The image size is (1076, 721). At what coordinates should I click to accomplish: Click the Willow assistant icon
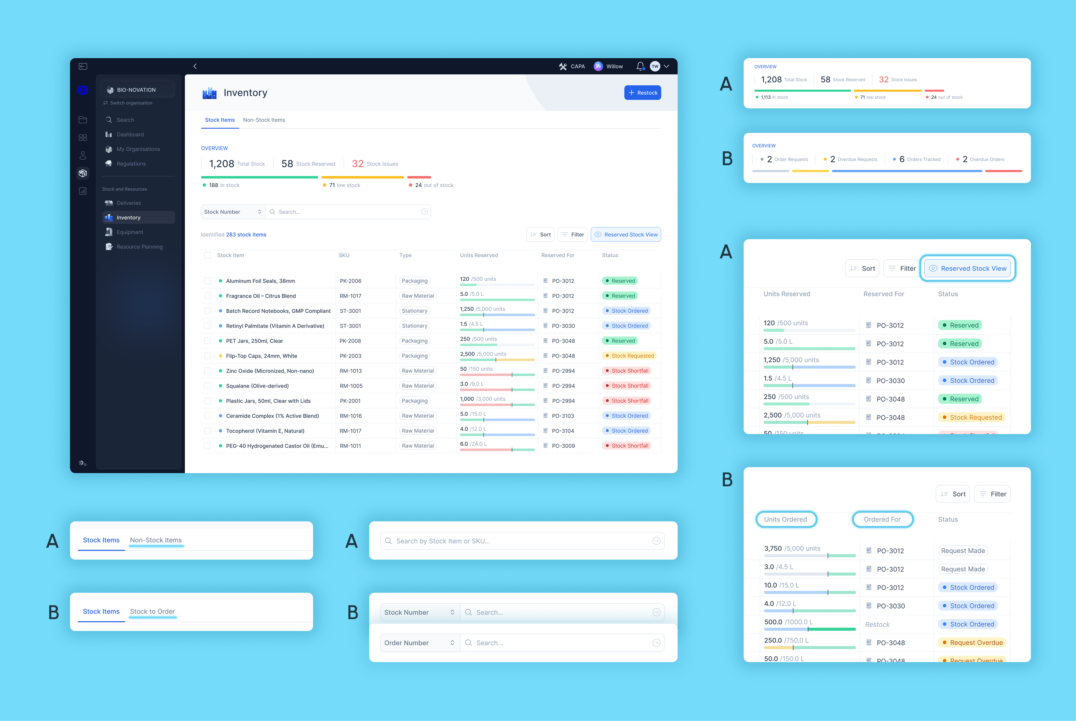tap(598, 66)
